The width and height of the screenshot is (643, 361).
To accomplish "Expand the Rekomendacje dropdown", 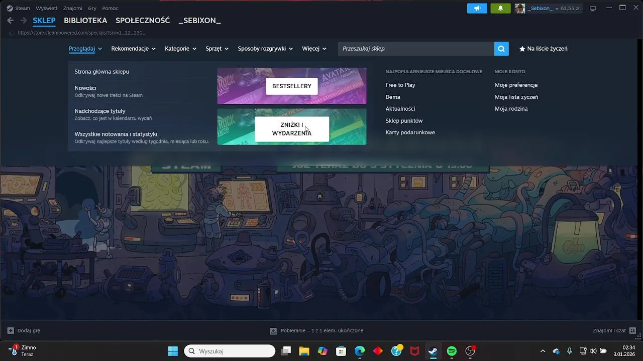I will click(x=133, y=49).
